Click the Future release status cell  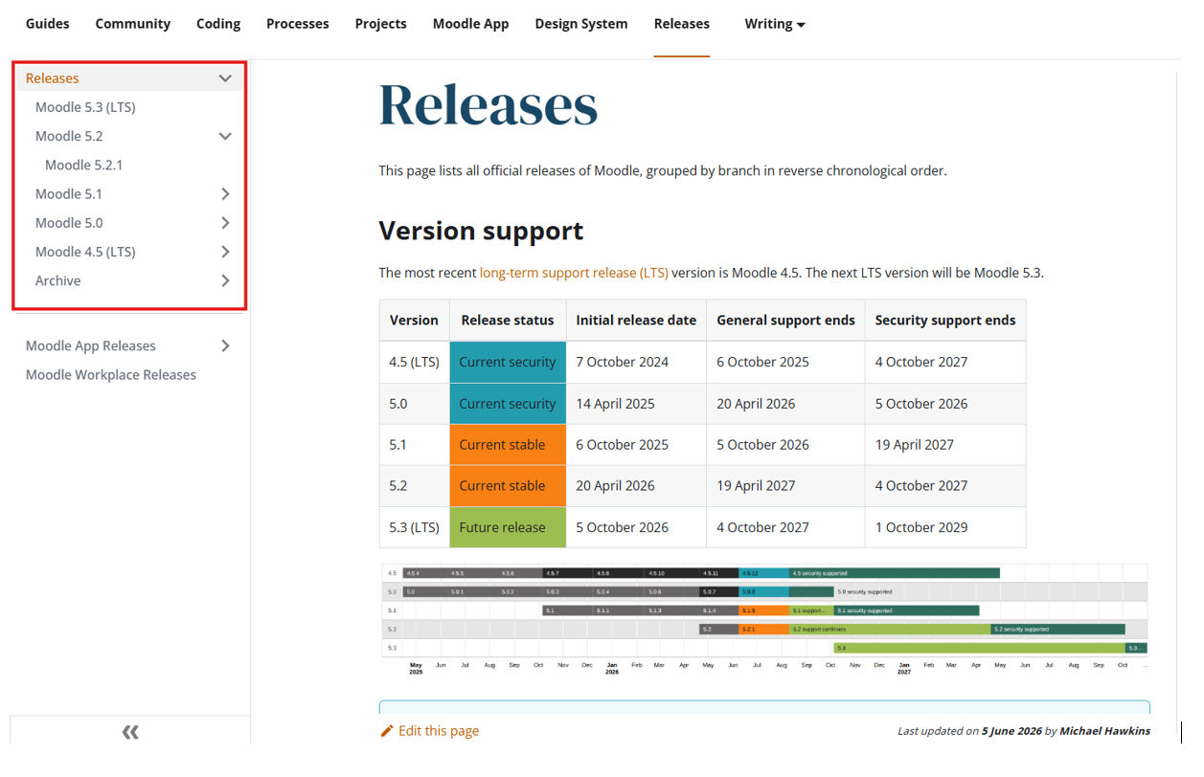tap(508, 527)
